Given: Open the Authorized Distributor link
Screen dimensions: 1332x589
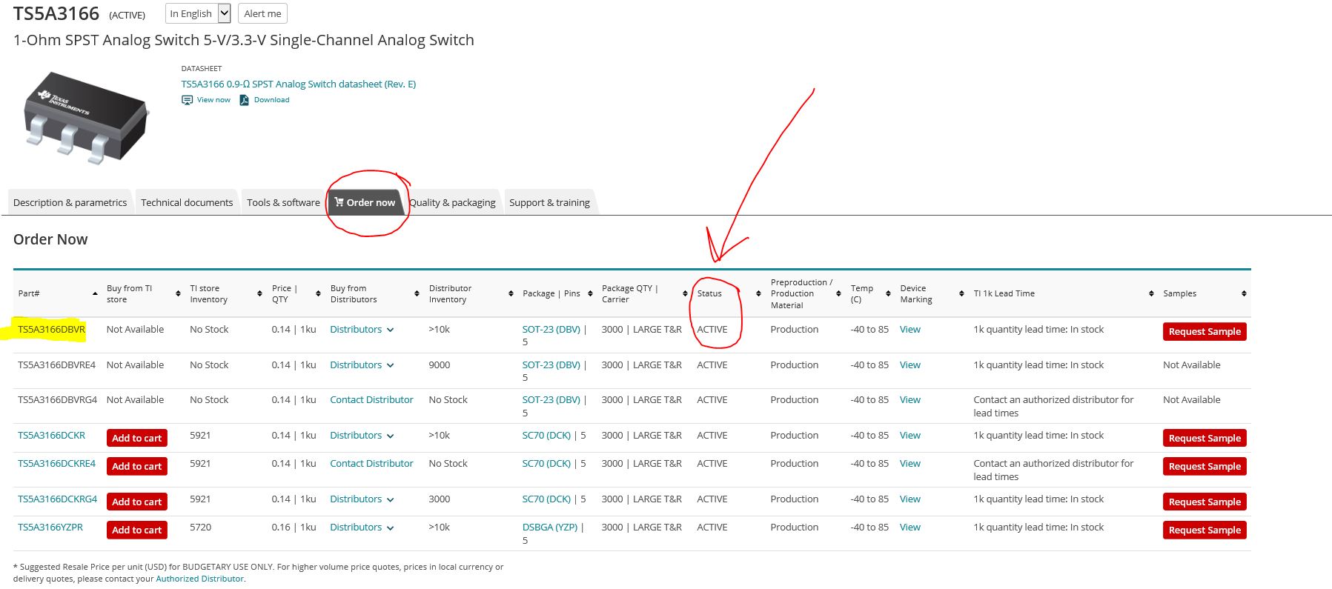Looking at the screenshot, I should coord(199,579).
